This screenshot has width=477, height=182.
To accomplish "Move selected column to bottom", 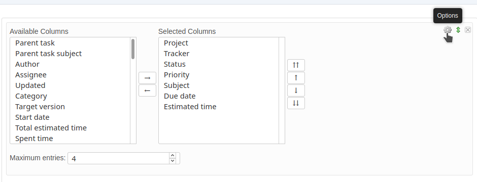I will (296, 103).
